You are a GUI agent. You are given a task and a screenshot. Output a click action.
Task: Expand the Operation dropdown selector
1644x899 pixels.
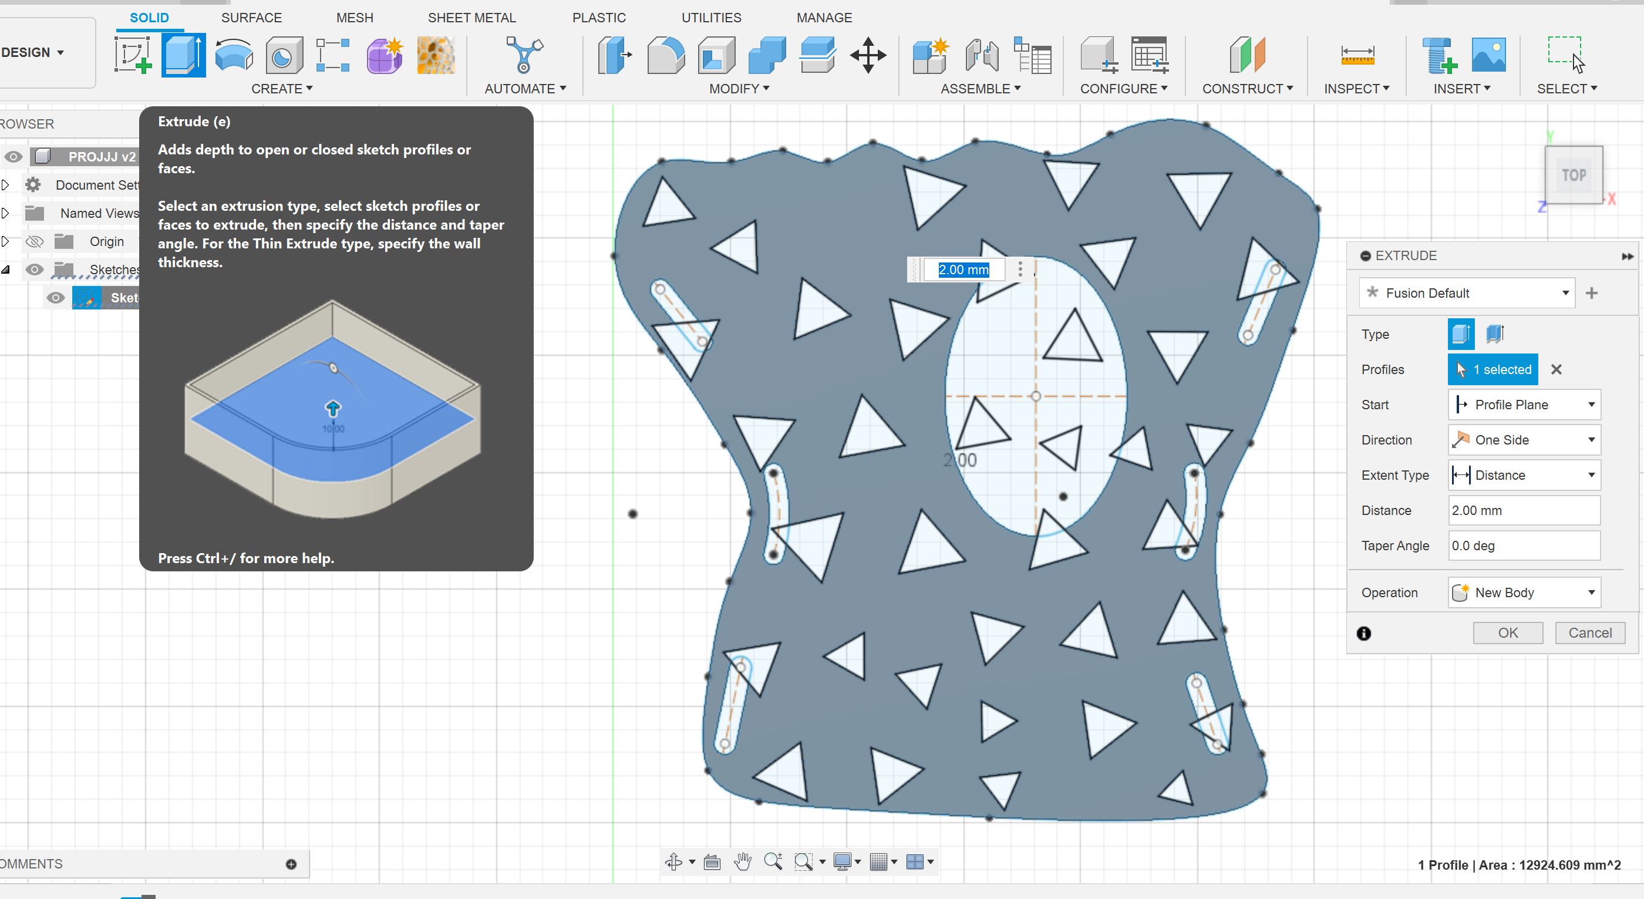(1591, 592)
